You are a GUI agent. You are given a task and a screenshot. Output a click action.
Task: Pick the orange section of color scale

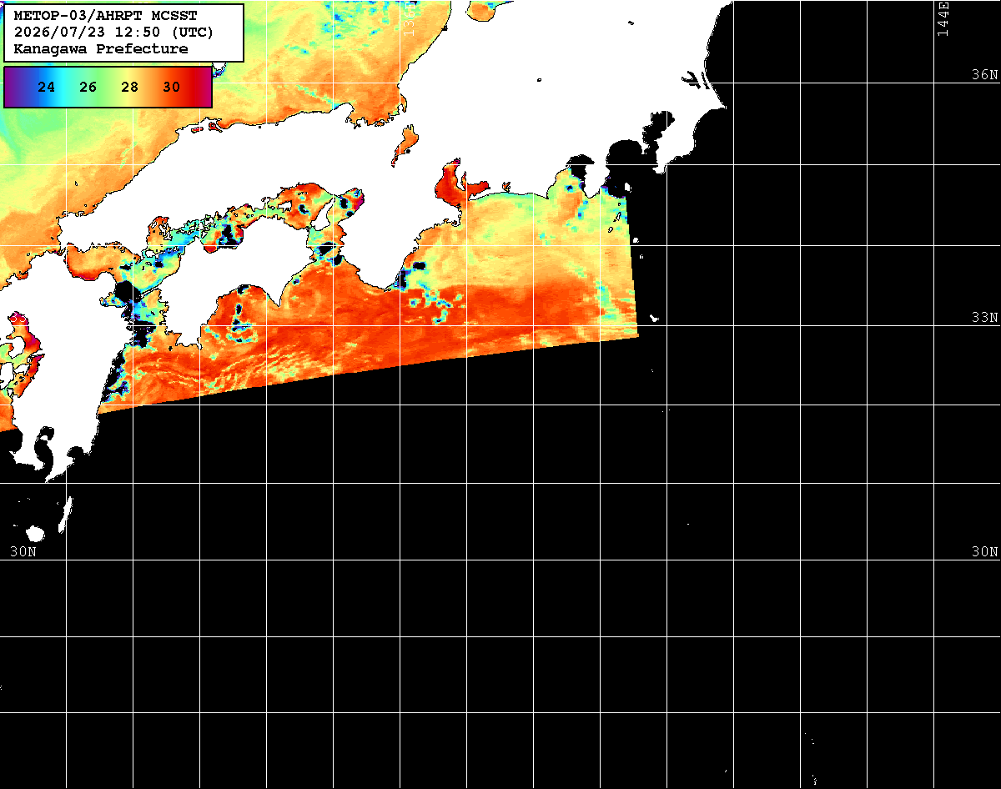pyautogui.click(x=150, y=87)
